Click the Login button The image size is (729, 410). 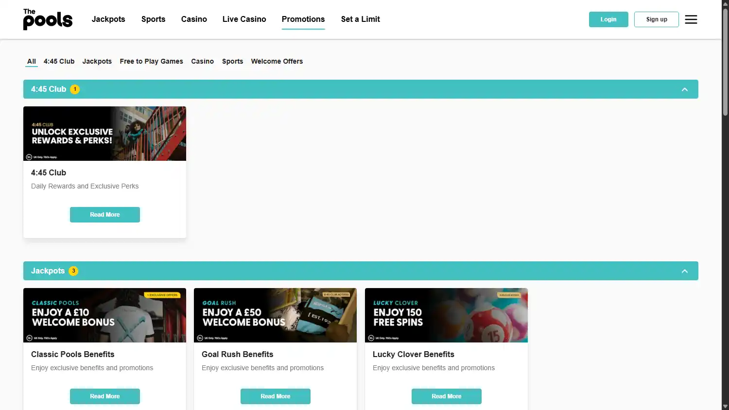click(x=608, y=19)
